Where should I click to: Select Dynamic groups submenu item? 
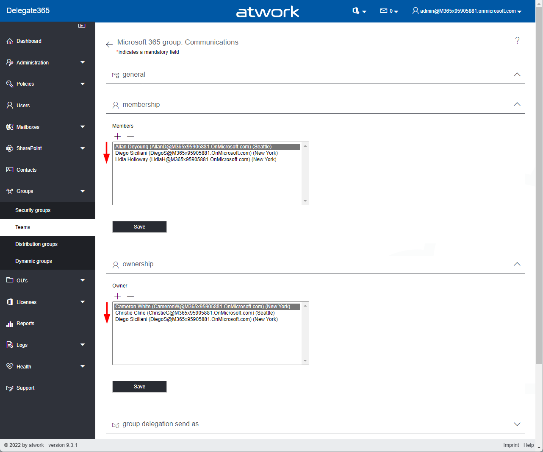pyautogui.click(x=47, y=261)
